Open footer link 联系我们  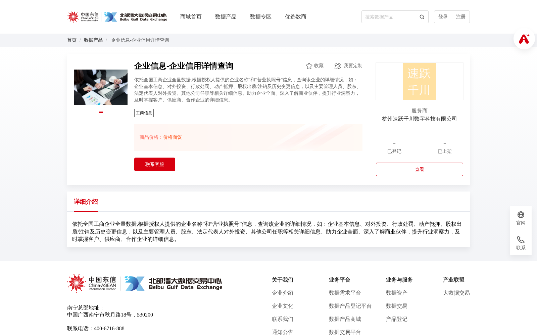pyautogui.click(x=283, y=319)
